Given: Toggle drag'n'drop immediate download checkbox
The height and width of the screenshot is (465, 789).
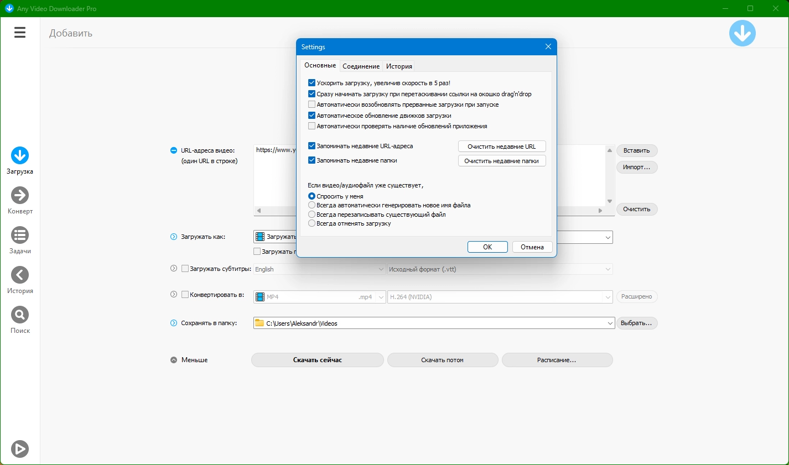Looking at the screenshot, I should (x=312, y=94).
